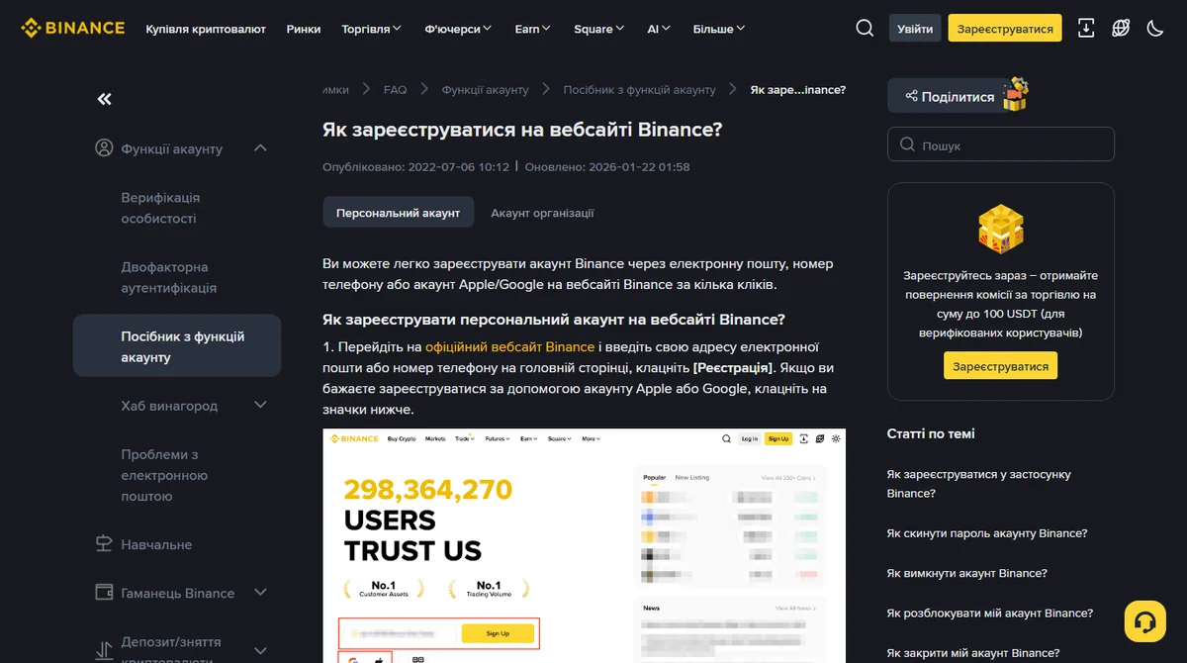The width and height of the screenshot is (1187, 663).
Task: Open the Earn dropdown menu
Action: (x=533, y=29)
